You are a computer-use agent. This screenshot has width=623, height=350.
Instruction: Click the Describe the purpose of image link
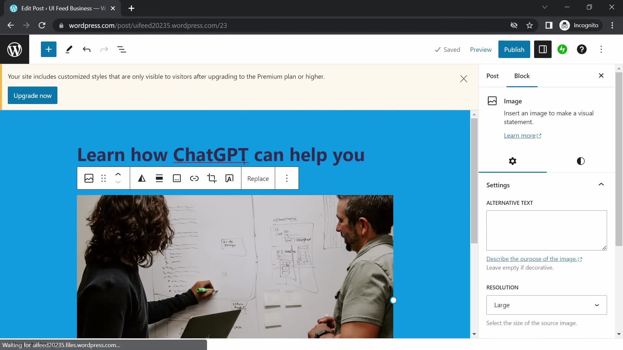tap(534, 259)
